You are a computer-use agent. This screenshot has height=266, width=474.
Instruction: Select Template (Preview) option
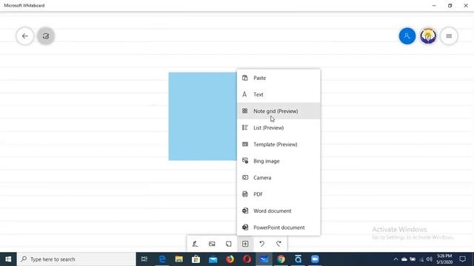[x=278, y=144]
